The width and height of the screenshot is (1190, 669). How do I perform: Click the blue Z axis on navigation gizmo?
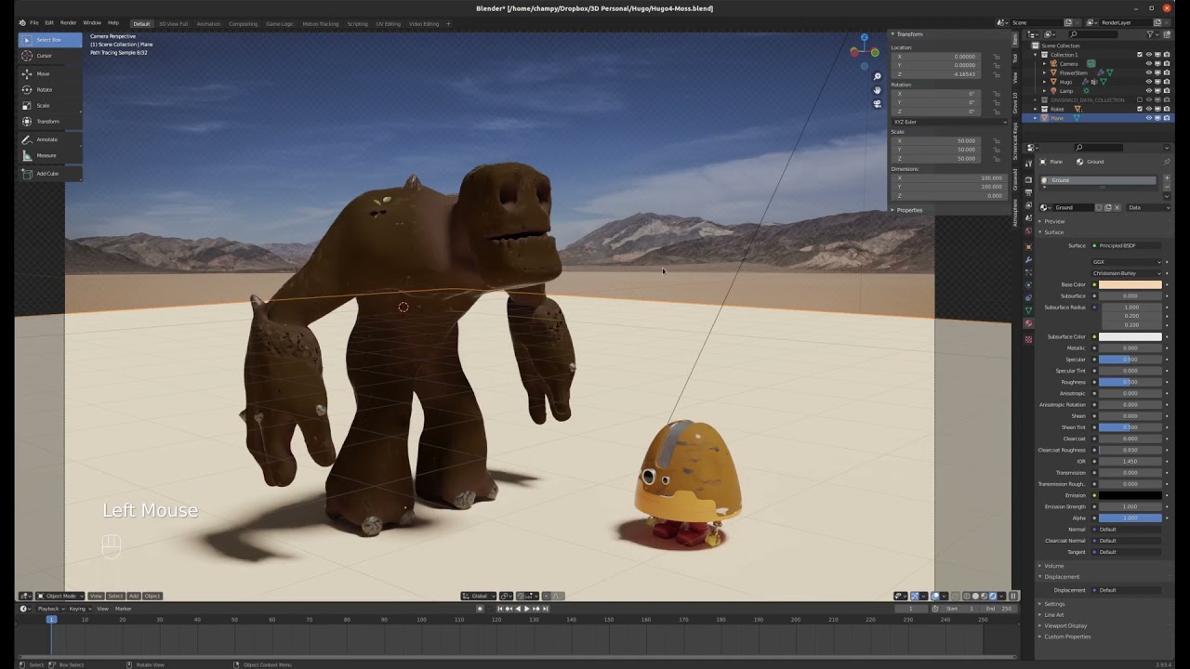pyautogui.click(x=864, y=38)
